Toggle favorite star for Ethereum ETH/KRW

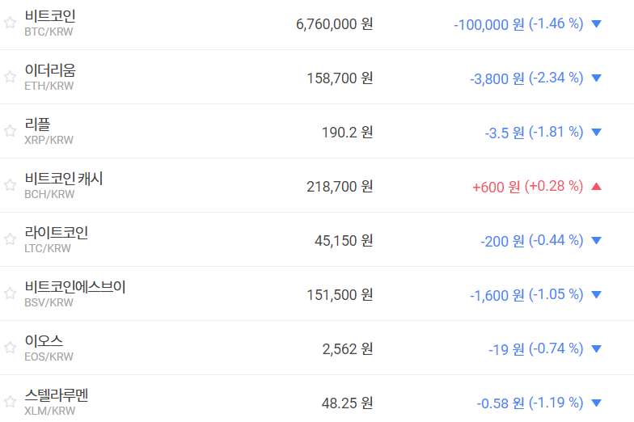(10, 77)
